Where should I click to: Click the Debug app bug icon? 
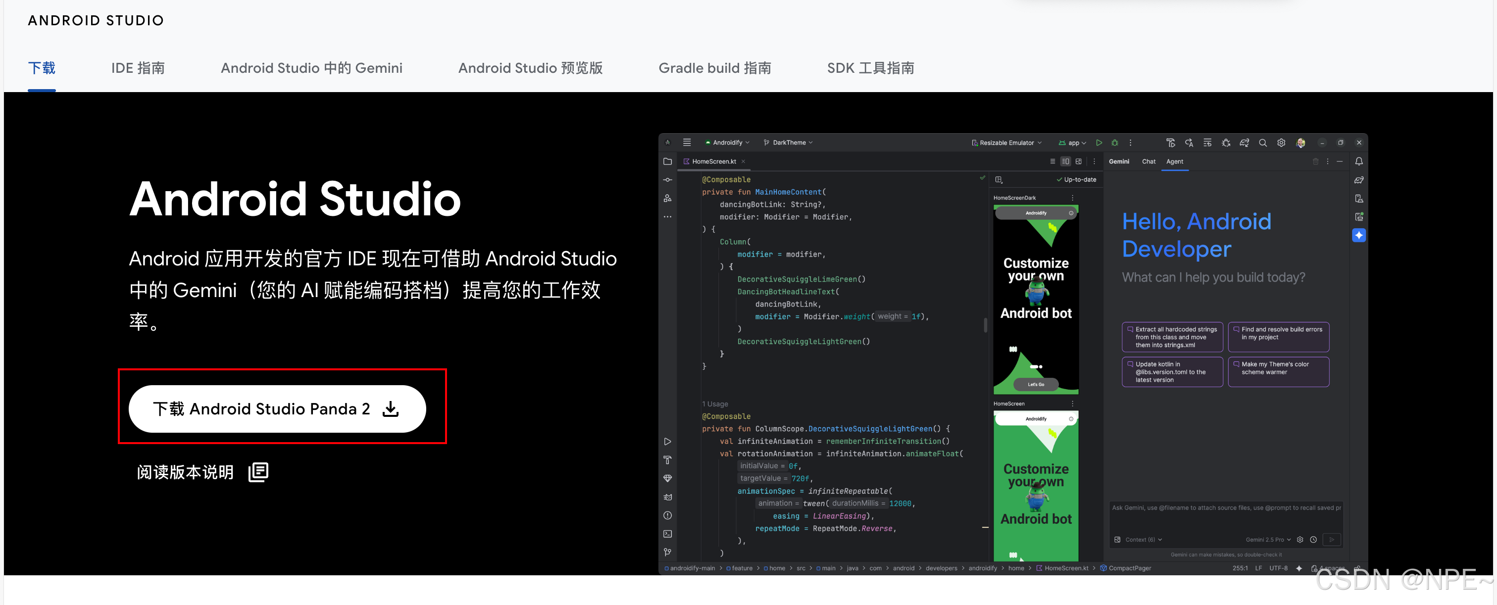[x=1115, y=143]
